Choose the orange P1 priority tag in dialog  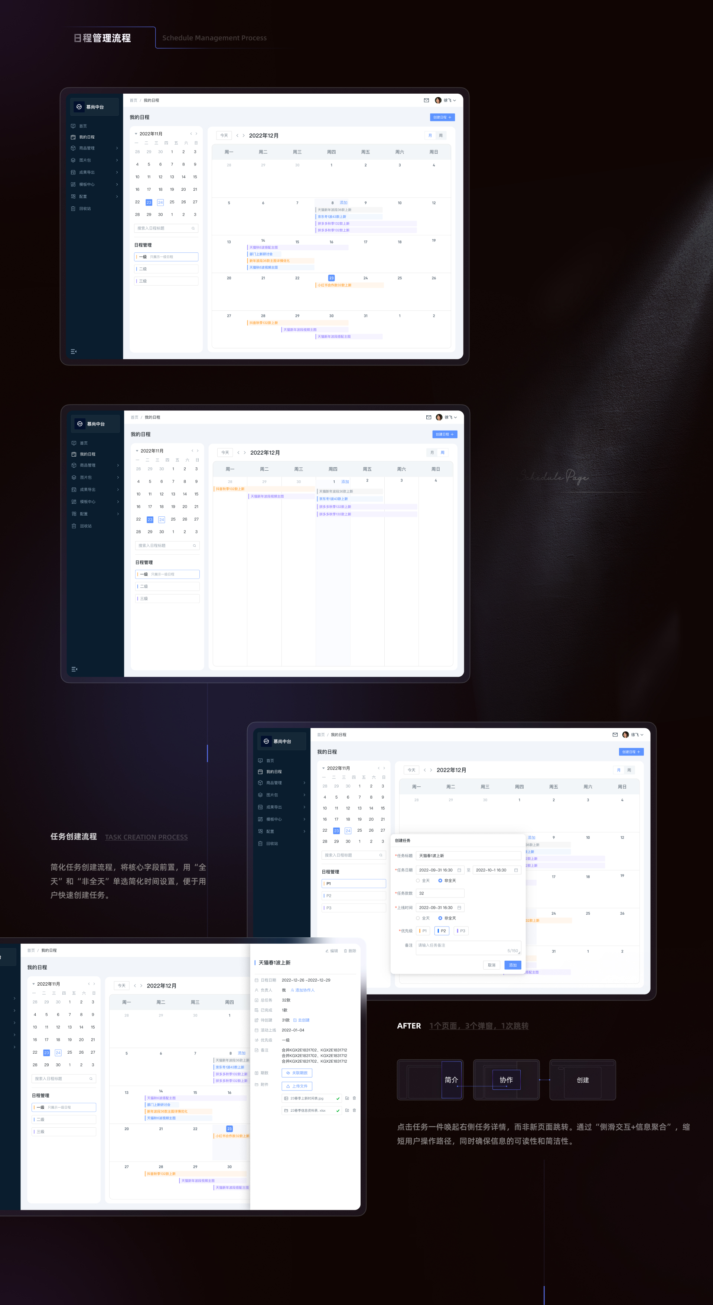click(x=423, y=931)
